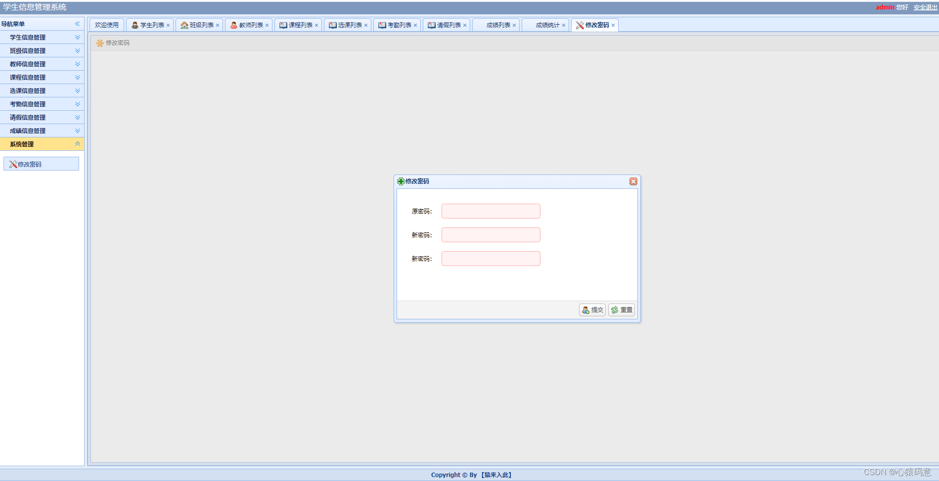Image resolution: width=939 pixels, height=481 pixels.
Task: Click the student icon on 学生列表 tab
Action: click(134, 25)
